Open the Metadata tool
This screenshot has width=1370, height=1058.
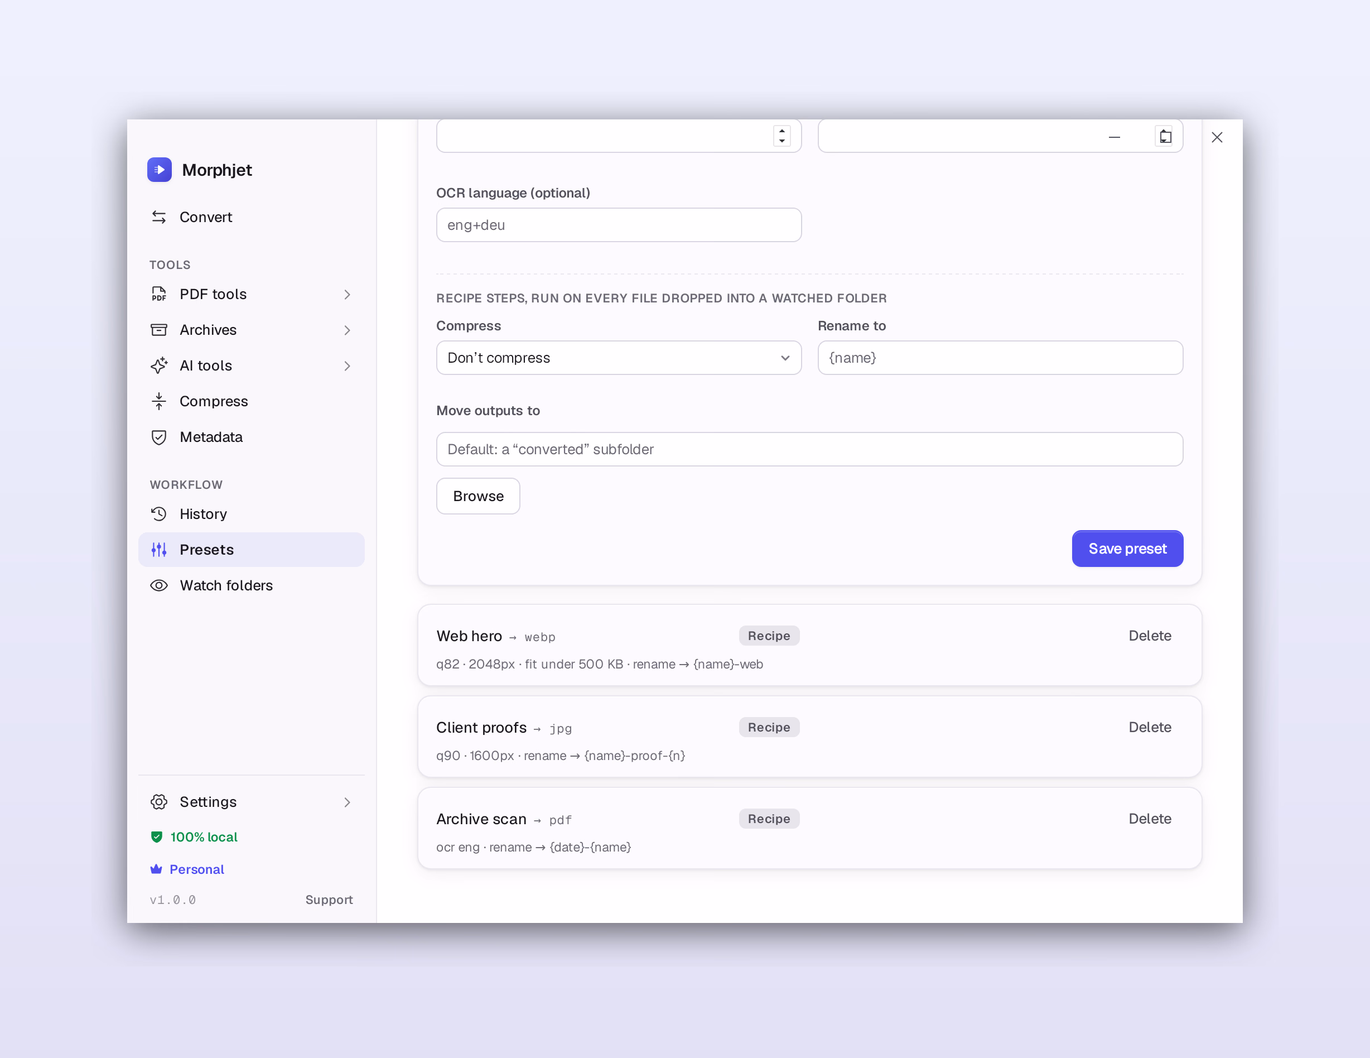tap(251, 437)
